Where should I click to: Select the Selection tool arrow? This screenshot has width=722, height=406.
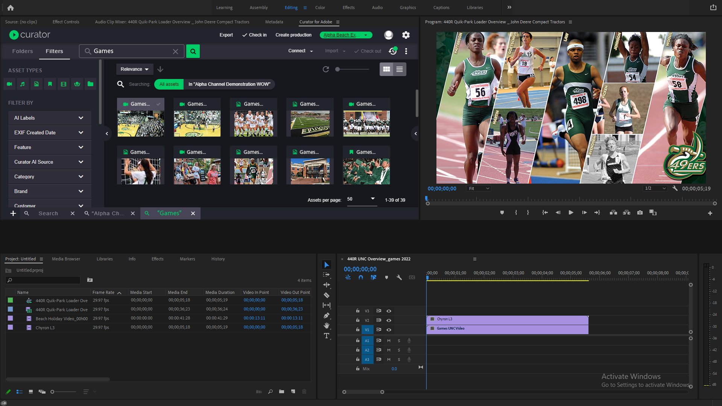pos(327,265)
